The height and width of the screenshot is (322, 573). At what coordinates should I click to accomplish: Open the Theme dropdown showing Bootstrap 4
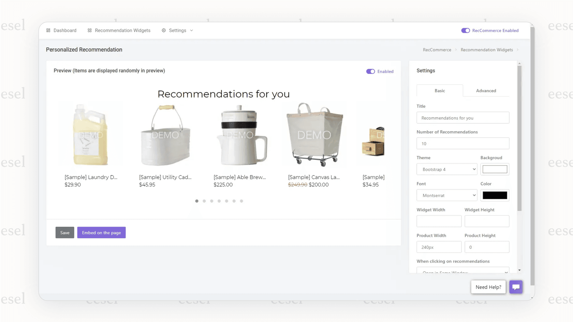click(447, 169)
